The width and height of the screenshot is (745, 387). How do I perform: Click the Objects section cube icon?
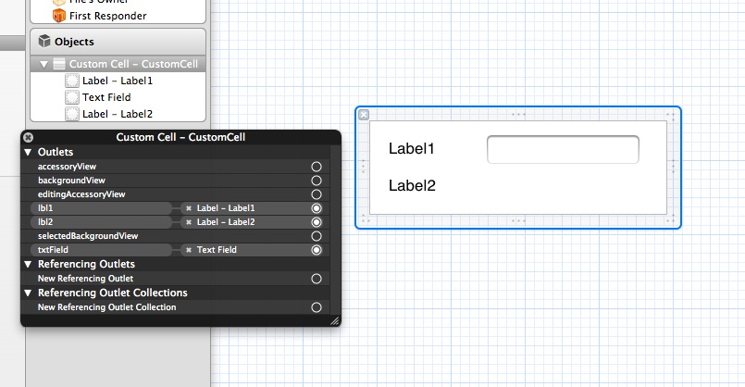[x=43, y=42]
